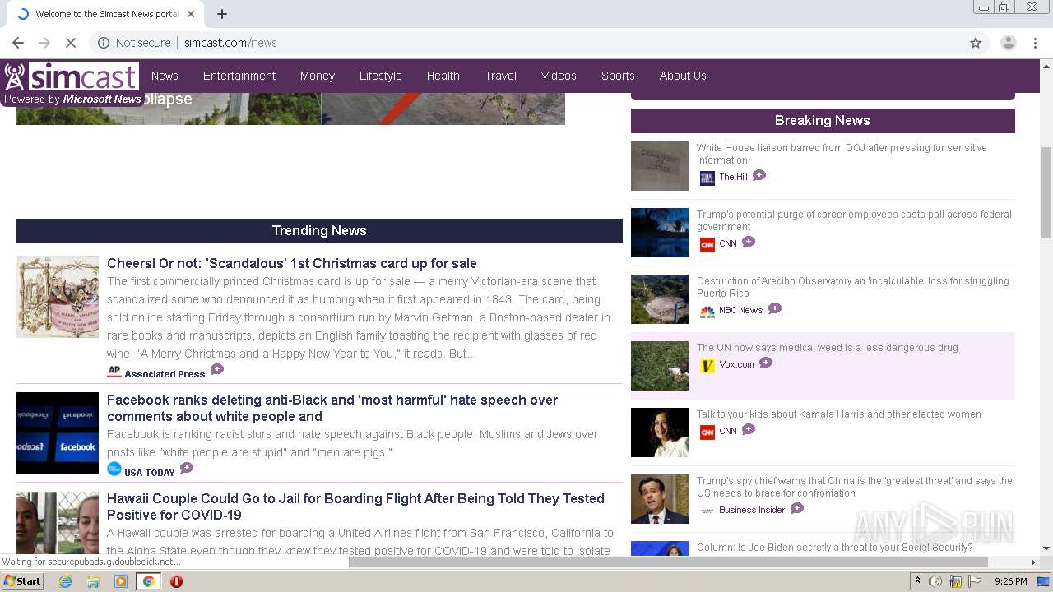
Task: Open the Chrome profile avatar
Action: click(1008, 43)
